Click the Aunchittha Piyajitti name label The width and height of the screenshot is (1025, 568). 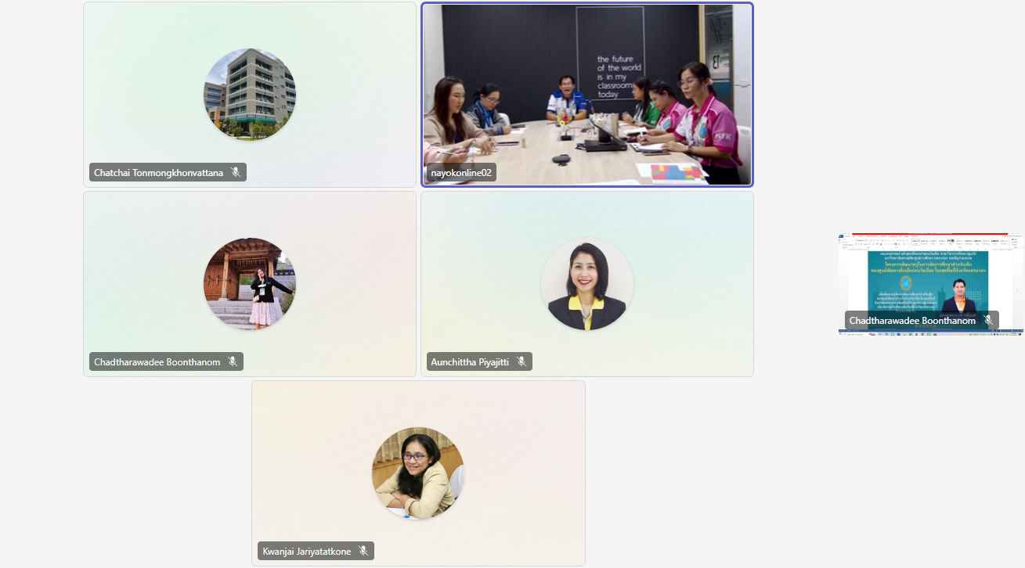pos(470,361)
